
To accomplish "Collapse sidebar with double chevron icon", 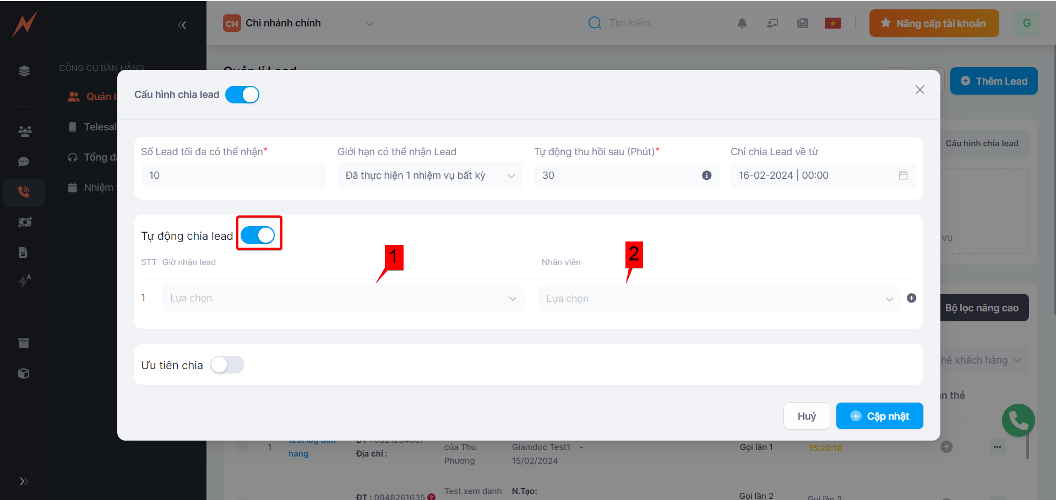I will 182,25.
